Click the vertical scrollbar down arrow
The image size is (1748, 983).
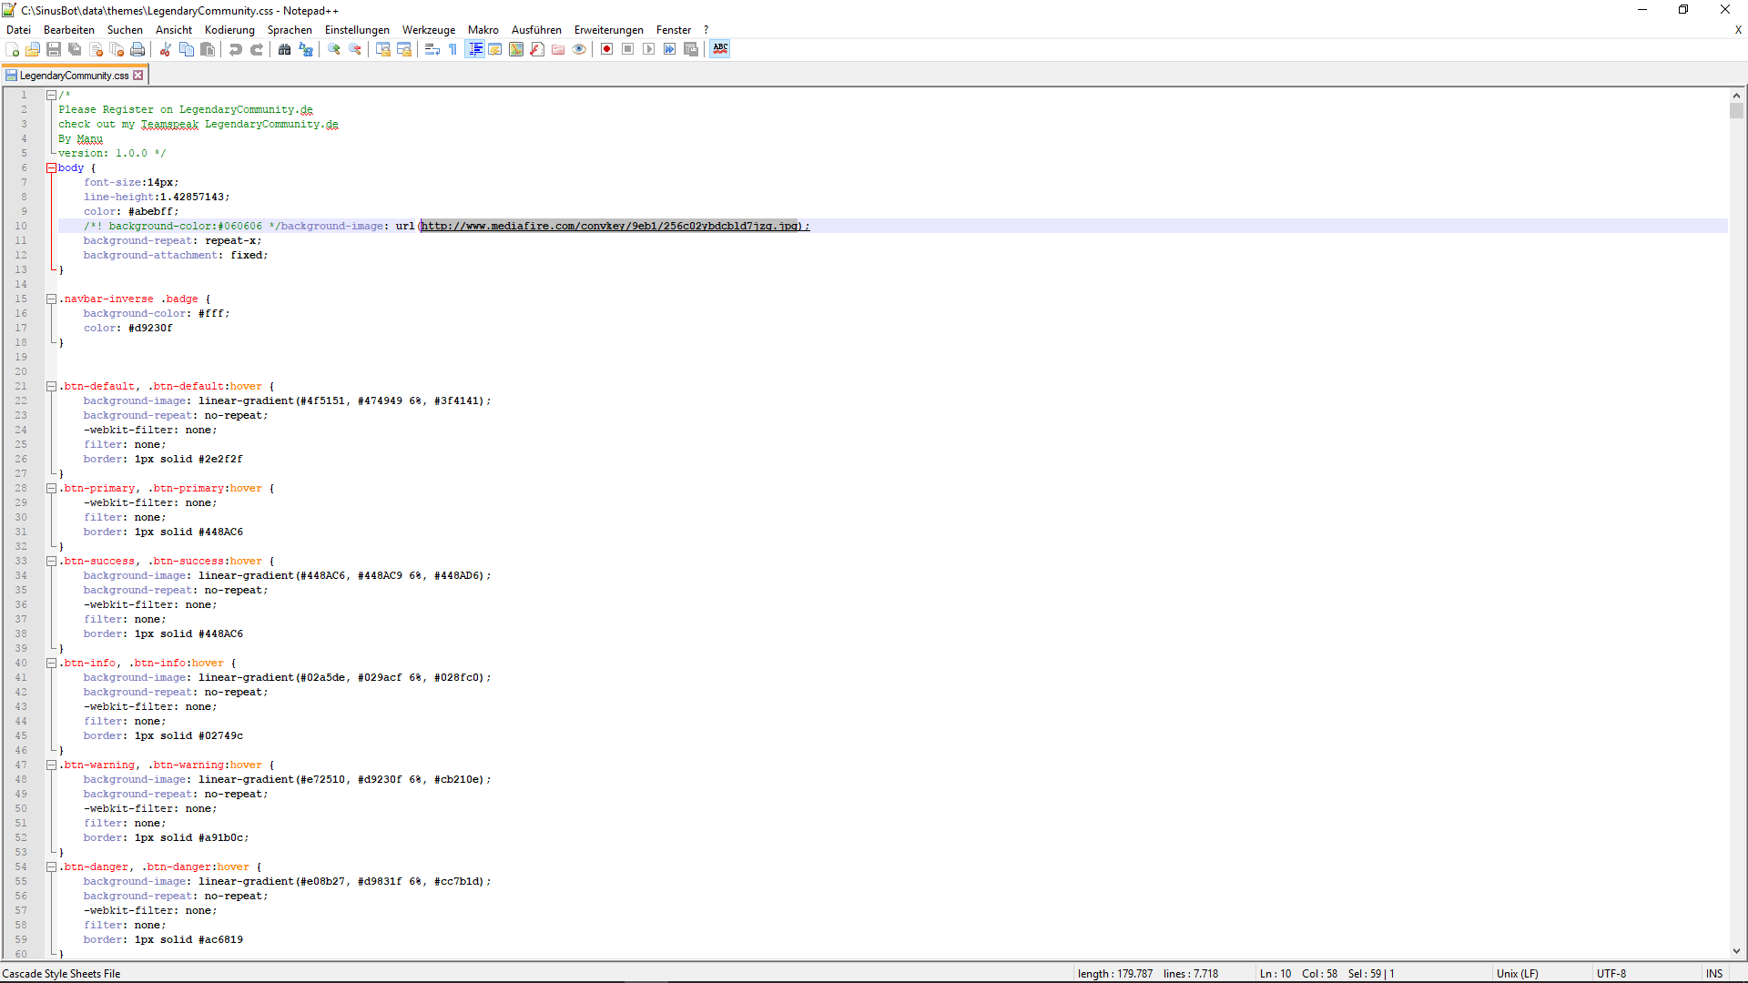coord(1736,951)
